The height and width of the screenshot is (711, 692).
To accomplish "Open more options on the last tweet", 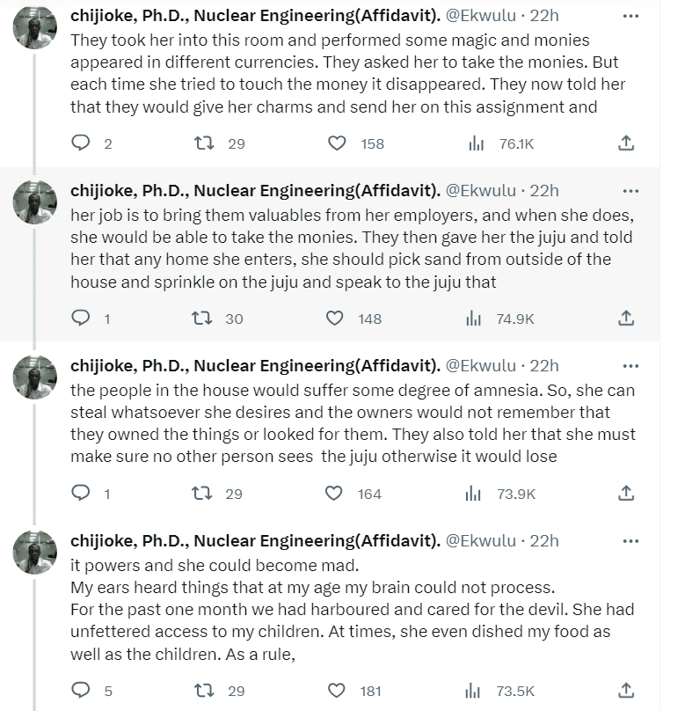I will (x=630, y=540).
